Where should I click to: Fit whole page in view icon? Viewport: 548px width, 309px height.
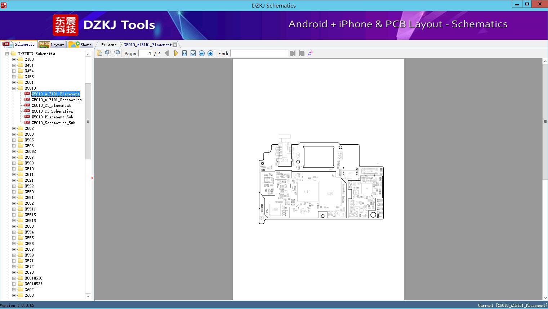click(193, 53)
